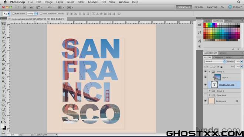Enable the Auto-Select checkbox
The image size is (244, 137).
(x=13, y=14)
